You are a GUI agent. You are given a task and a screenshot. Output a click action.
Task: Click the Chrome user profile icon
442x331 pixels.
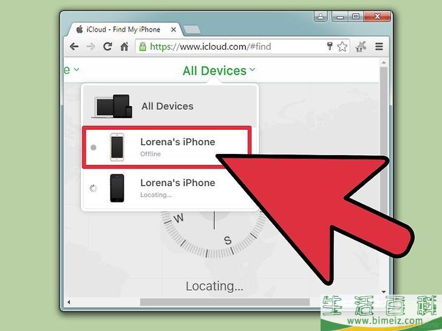321,16
